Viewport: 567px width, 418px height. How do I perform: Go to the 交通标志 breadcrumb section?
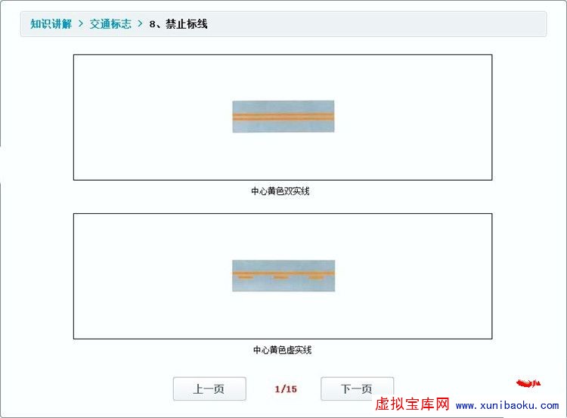coord(110,24)
